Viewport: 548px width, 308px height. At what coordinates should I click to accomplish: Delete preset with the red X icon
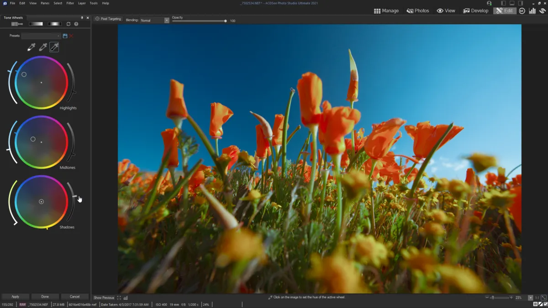click(x=71, y=36)
